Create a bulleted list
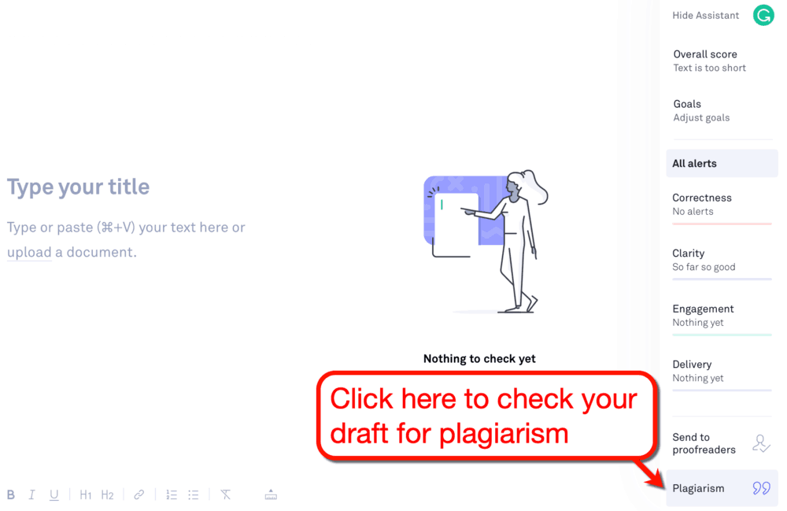This screenshot has width=787, height=511. point(194,494)
